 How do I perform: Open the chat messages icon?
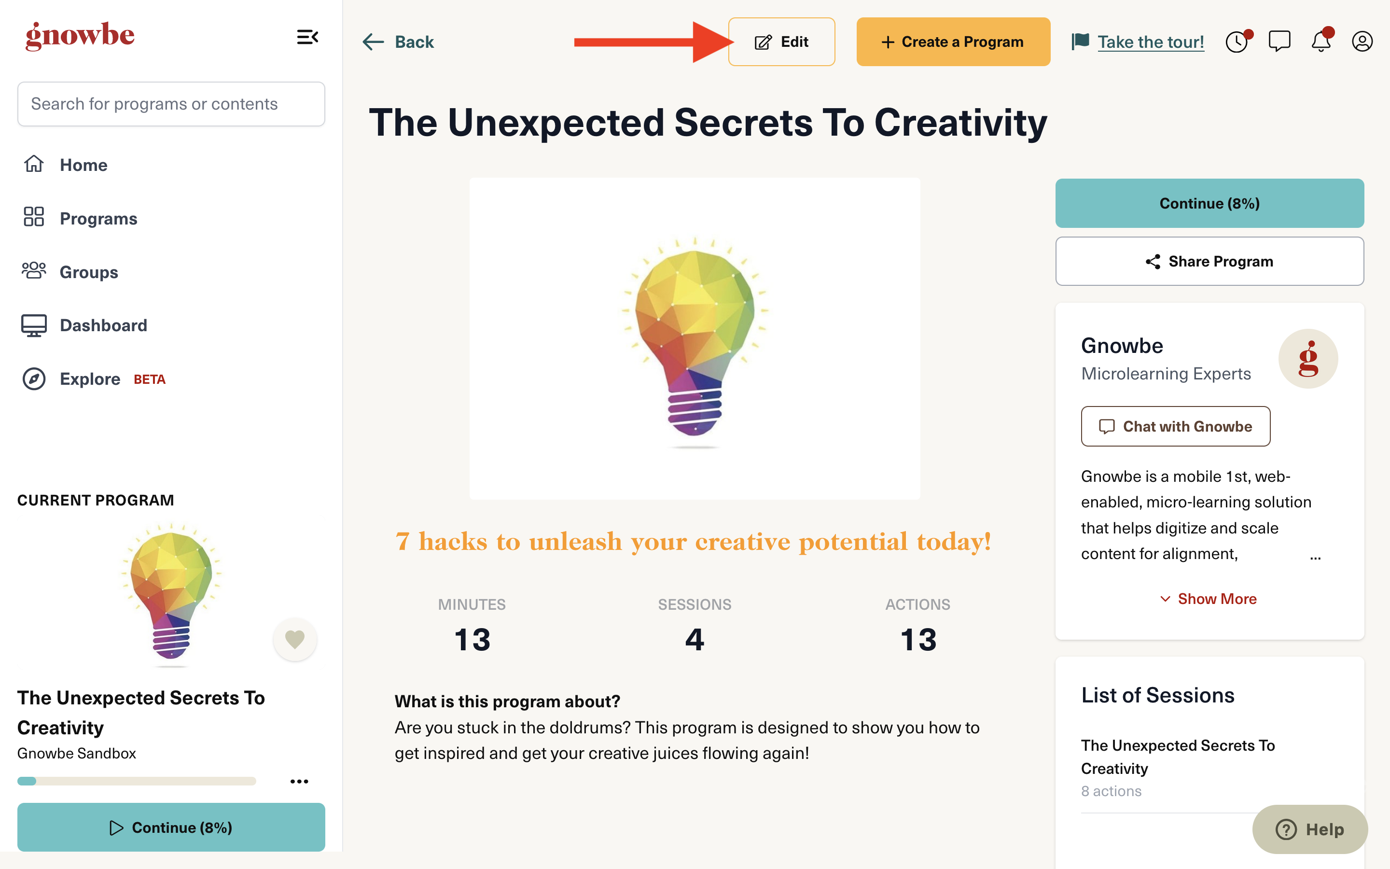(x=1279, y=42)
